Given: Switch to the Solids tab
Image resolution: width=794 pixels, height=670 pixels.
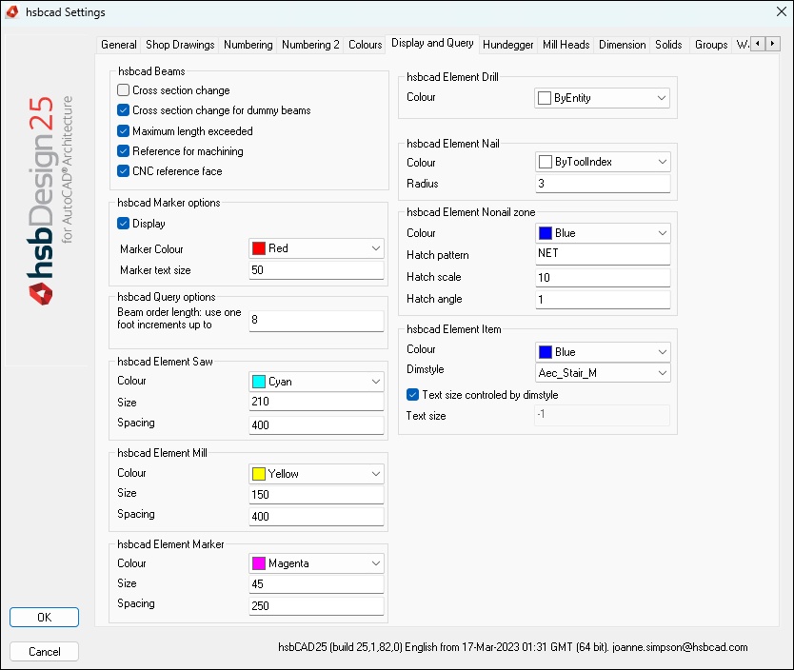Looking at the screenshot, I should (x=668, y=45).
